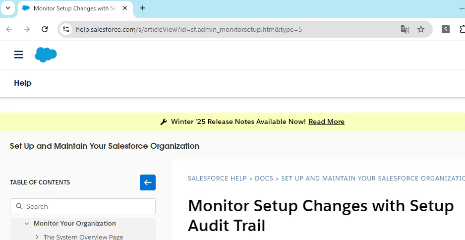Click the TABLE OF CONTENTS label
Screen dimensions: 465x240
click(40, 182)
